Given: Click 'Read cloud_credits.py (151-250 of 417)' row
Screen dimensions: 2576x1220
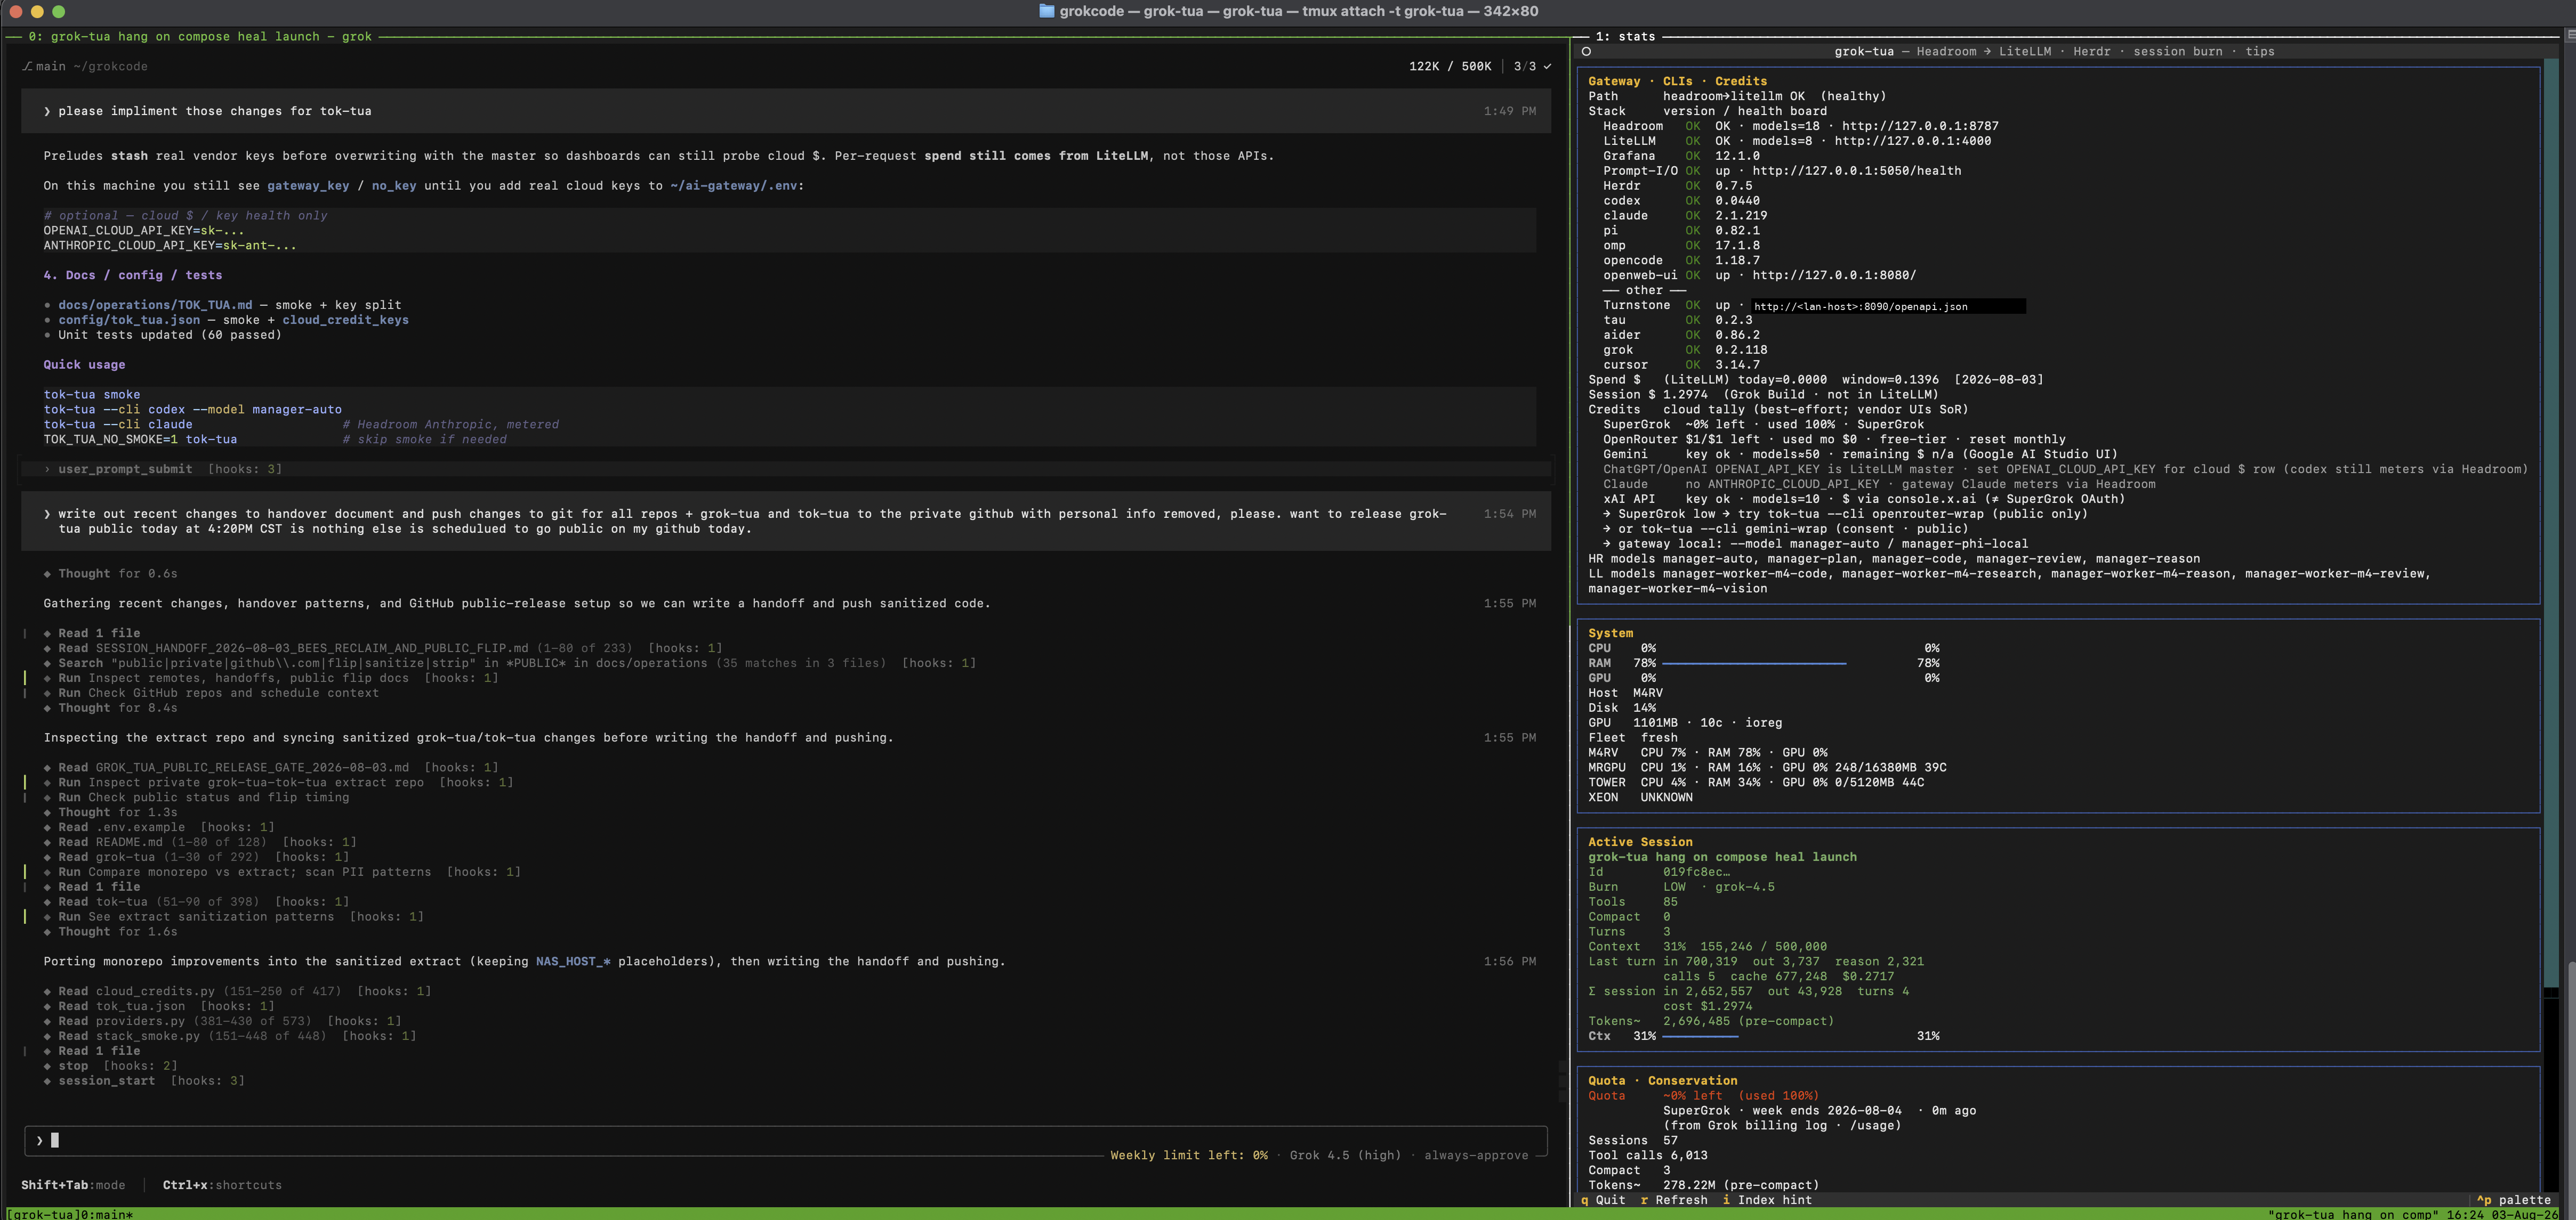Looking at the screenshot, I should pyautogui.click(x=237, y=991).
